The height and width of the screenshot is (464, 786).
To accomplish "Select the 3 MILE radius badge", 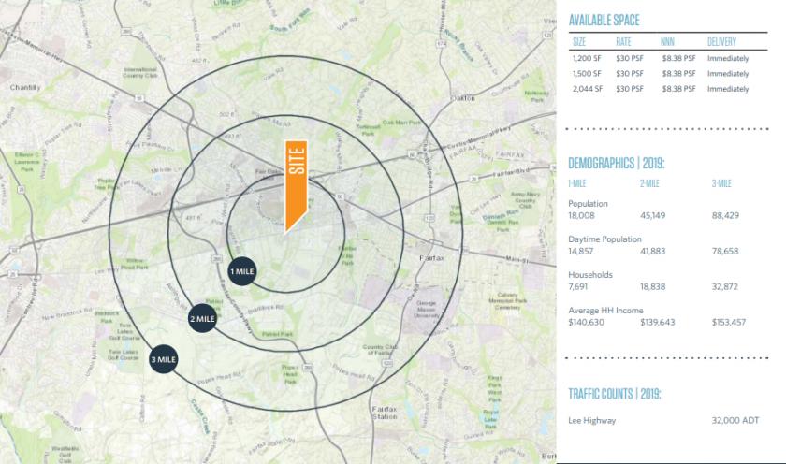I will coord(163,359).
